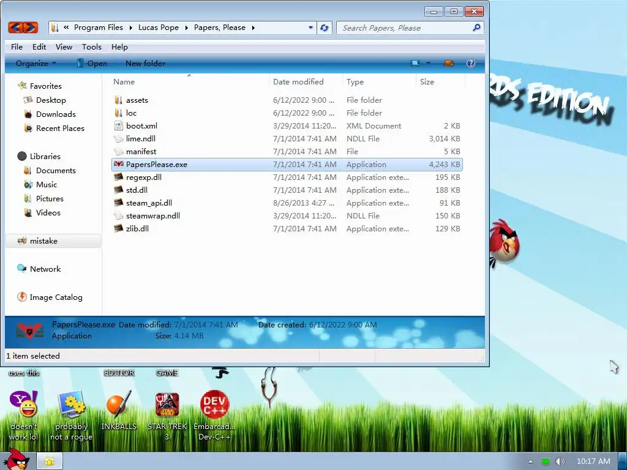Sort by the Type column header
The height and width of the screenshot is (470, 627).
[x=379, y=81]
